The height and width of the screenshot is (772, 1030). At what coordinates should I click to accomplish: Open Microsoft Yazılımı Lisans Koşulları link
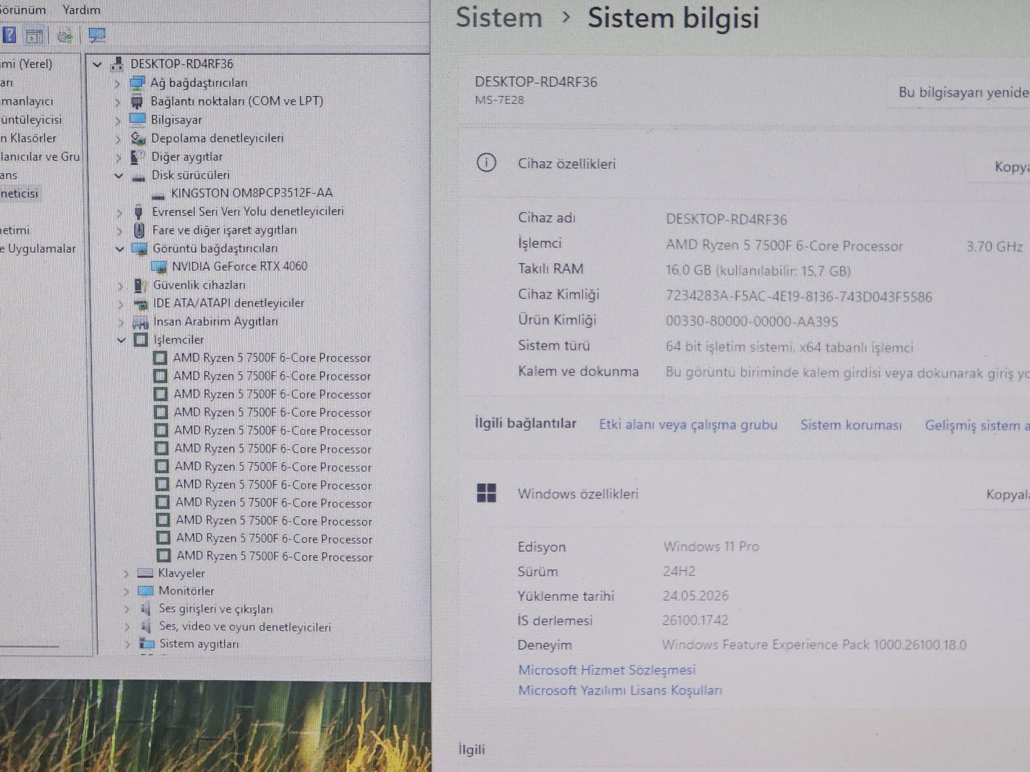coord(620,690)
